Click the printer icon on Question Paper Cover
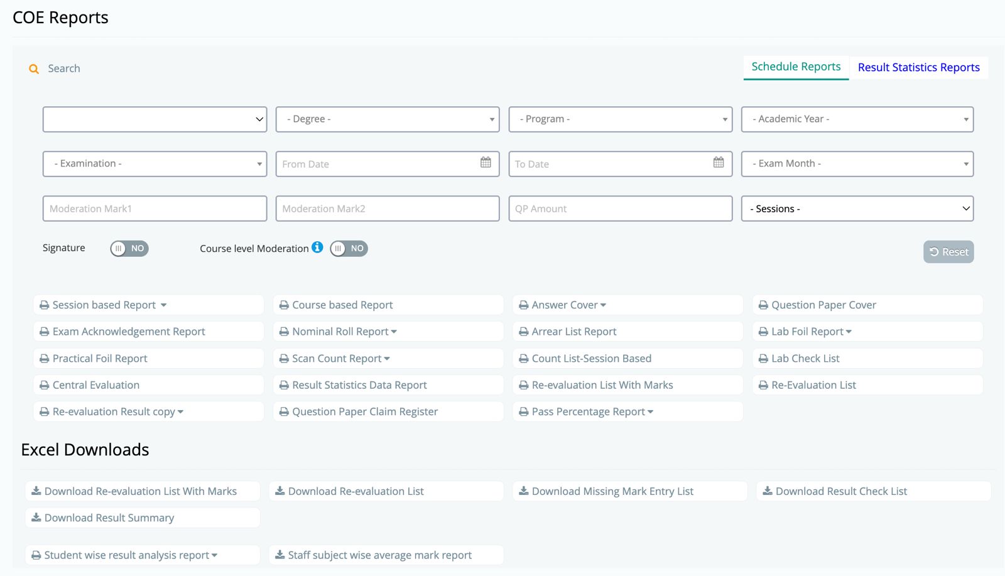The image size is (1005, 576). coord(763,305)
